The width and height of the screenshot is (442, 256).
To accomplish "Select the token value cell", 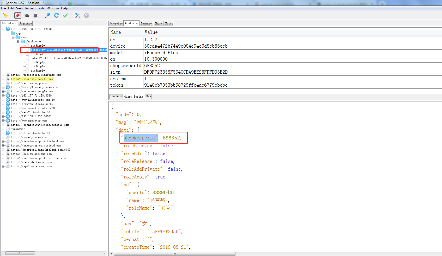I will tap(293, 85).
